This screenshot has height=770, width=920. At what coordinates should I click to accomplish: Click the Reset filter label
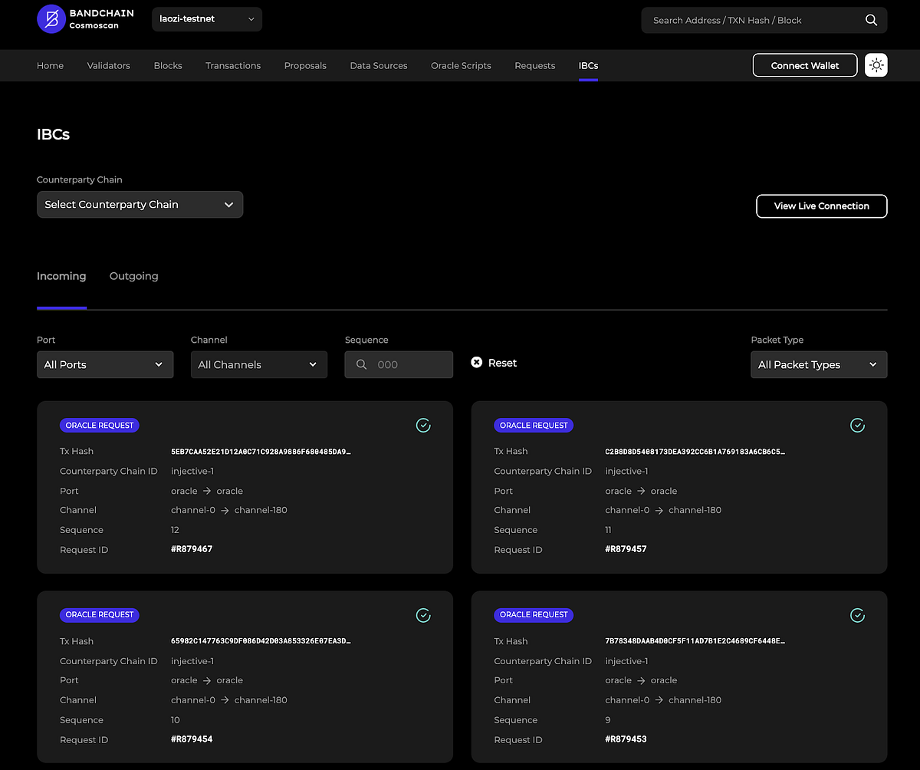(503, 363)
